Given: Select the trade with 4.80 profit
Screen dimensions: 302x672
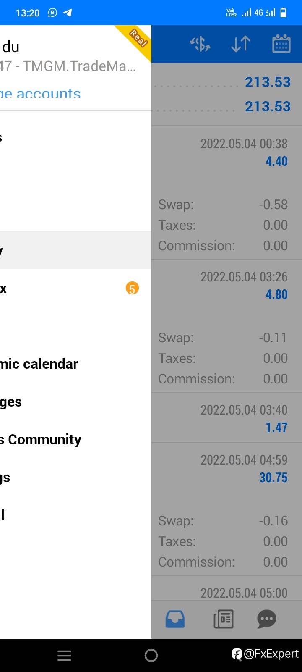Looking at the screenshot, I should [x=226, y=286].
